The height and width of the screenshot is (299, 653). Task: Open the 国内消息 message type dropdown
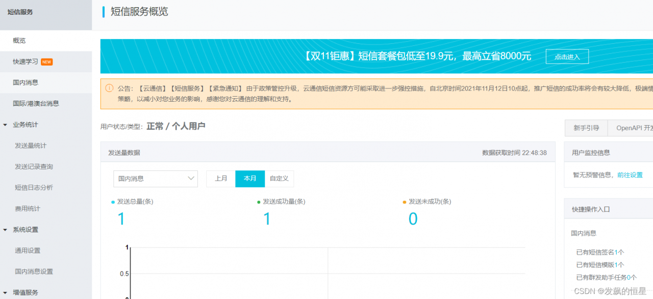click(x=156, y=178)
